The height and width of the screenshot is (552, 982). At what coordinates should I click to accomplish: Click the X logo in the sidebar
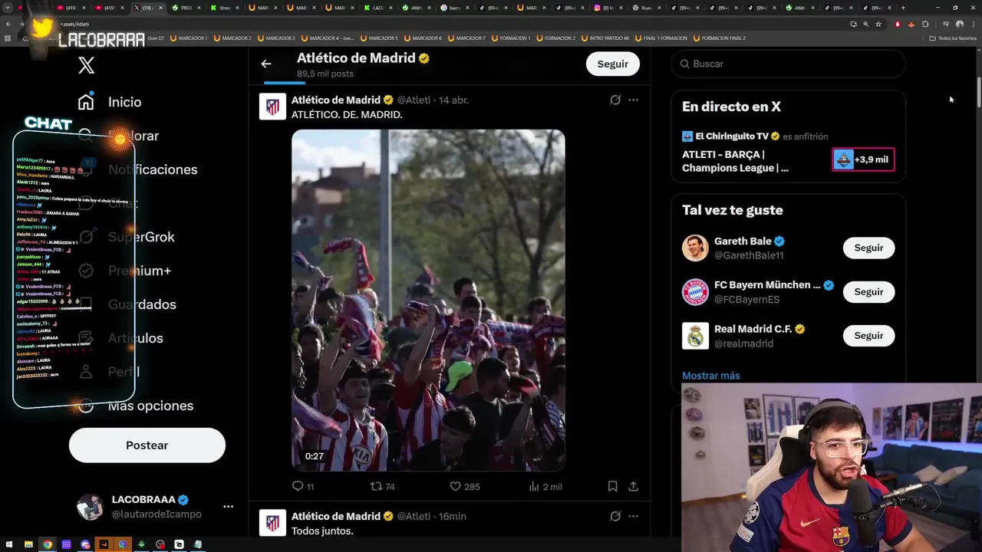86,65
